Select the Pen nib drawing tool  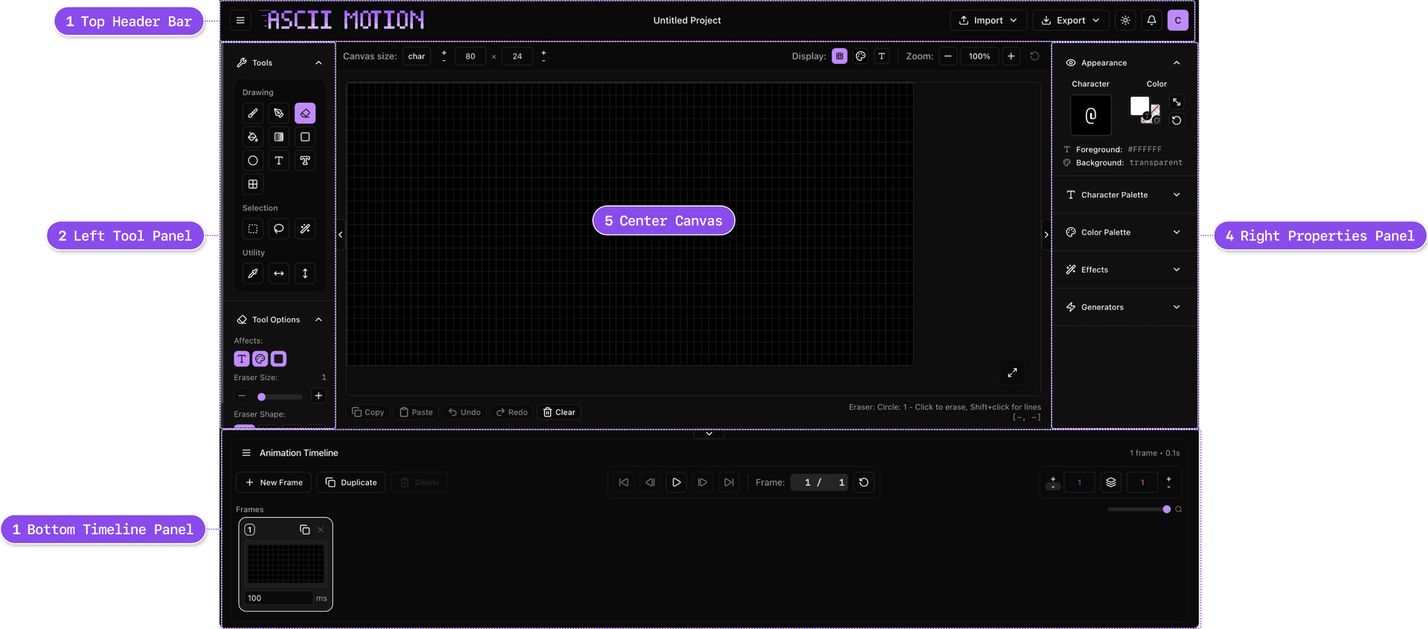tap(279, 113)
